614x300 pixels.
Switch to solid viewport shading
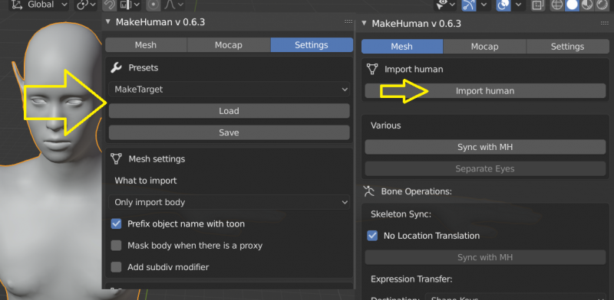point(572,5)
